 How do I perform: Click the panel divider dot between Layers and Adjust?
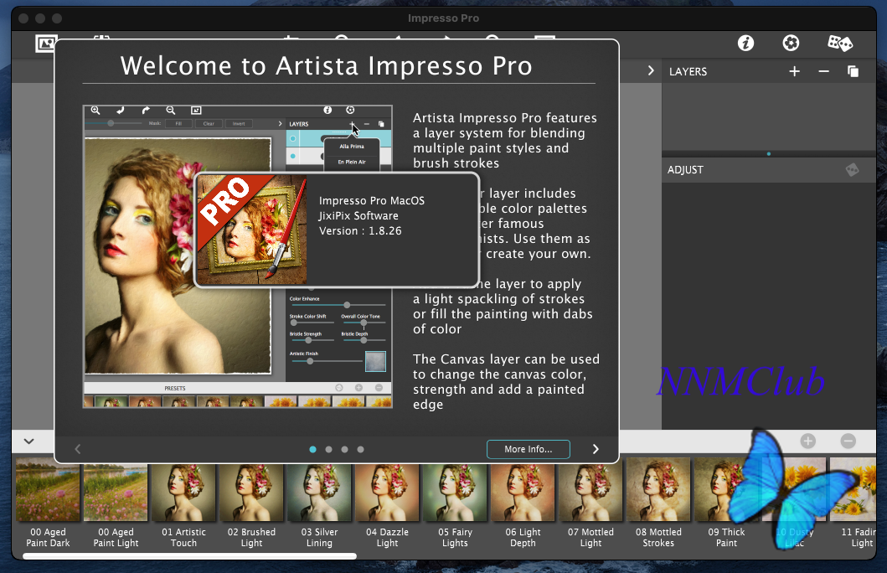coord(769,154)
